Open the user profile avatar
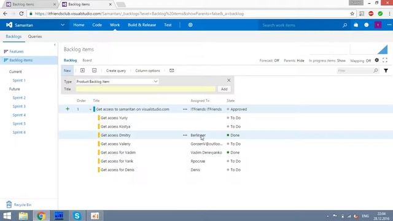 378,25
